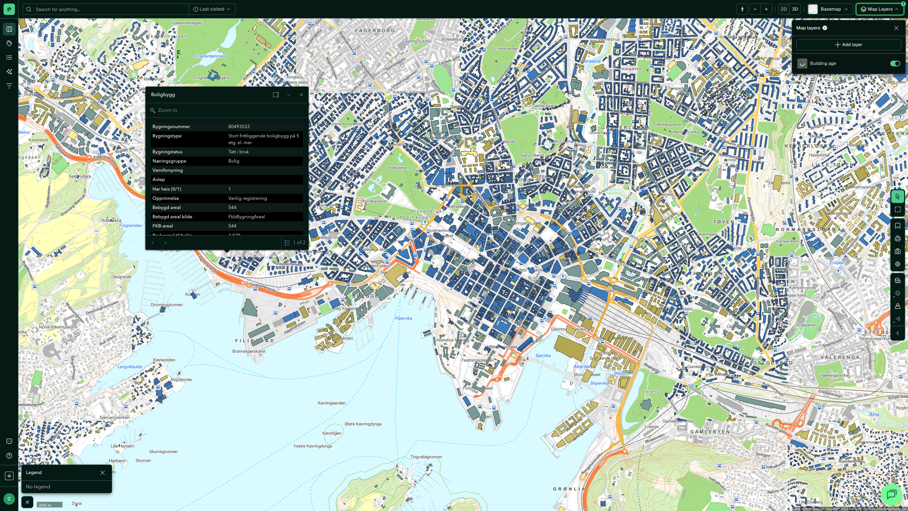Click the Building age layer name
Viewport: 908px width, 511px height.
(823, 64)
